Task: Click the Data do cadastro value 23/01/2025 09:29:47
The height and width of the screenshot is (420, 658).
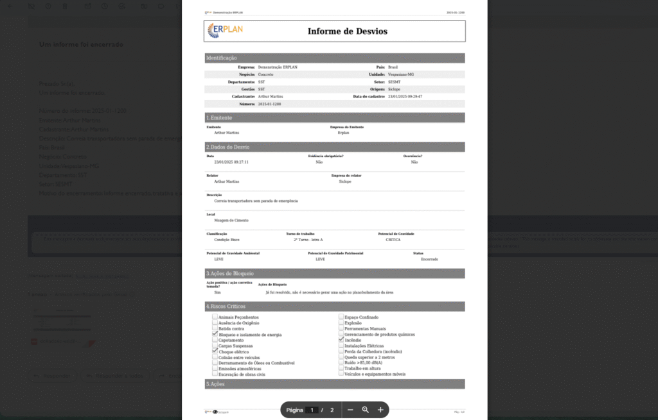Action: point(405,96)
